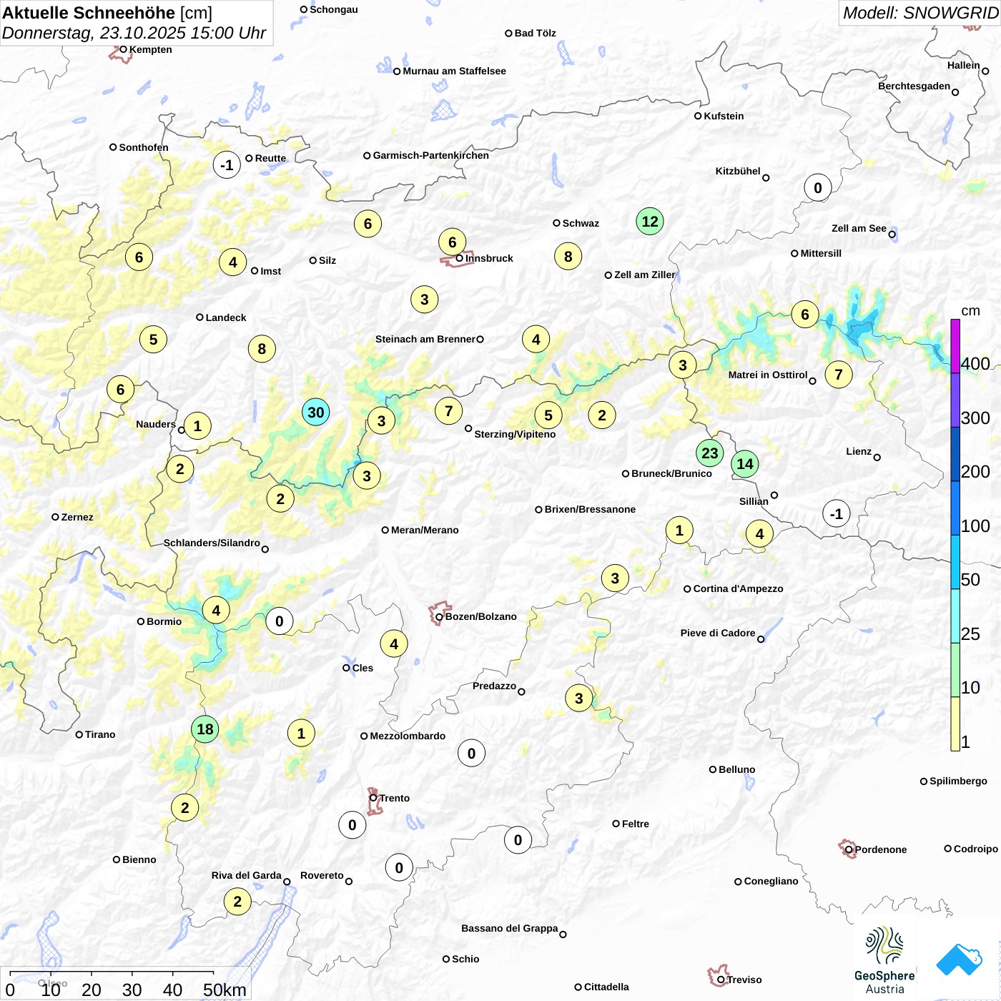
Task: Click the 12 cm legend... 100 value label
Action: point(975,526)
